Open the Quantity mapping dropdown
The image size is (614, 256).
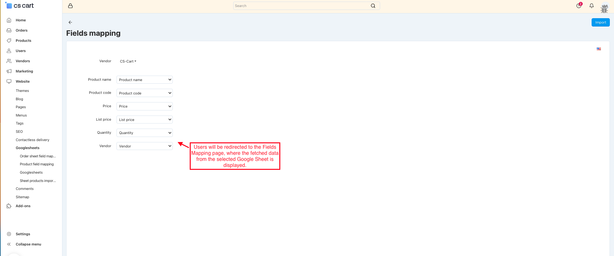coord(145,133)
